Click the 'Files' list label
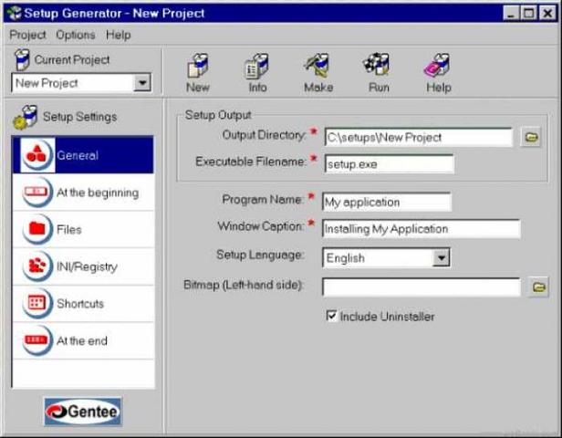This screenshot has width=562, height=438. click(69, 229)
